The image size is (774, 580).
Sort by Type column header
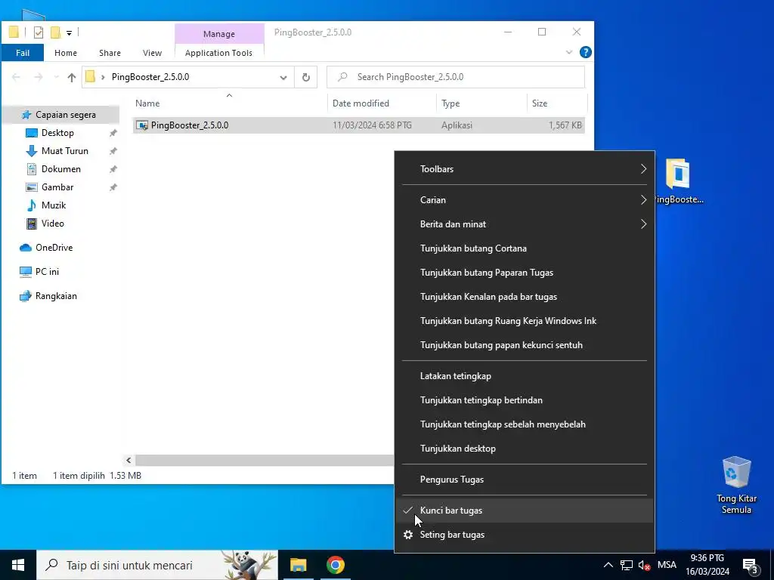pyautogui.click(x=481, y=103)
